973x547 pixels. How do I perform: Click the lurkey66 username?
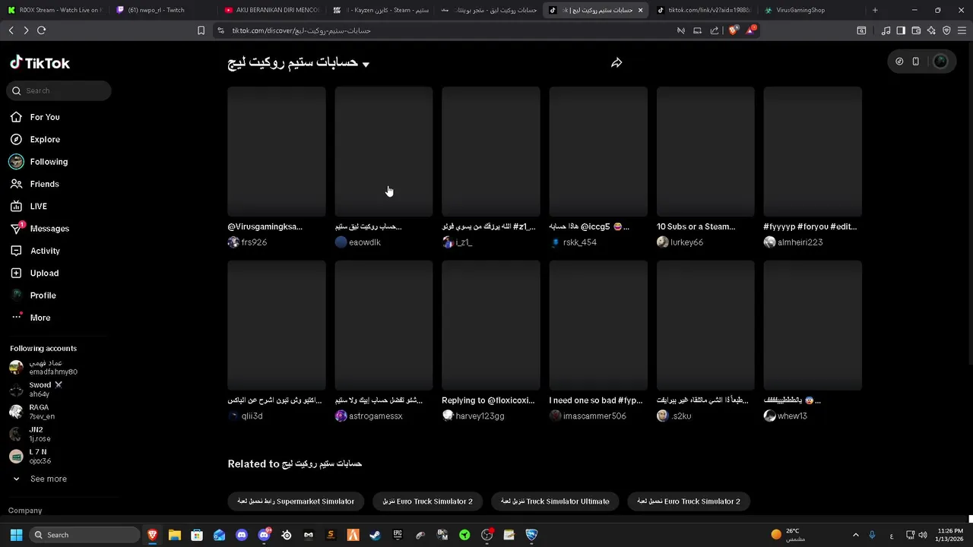(x=686, y=242)
